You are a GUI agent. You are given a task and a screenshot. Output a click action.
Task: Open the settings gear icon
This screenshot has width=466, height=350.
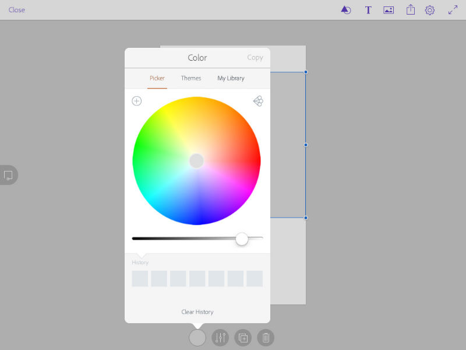pyautogui.click(x=430, y=10)
